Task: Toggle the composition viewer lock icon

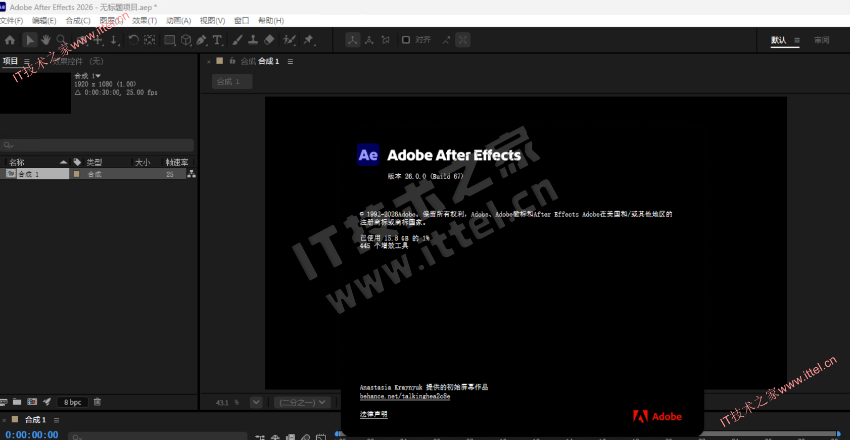Action: click(x=232, y=61)
